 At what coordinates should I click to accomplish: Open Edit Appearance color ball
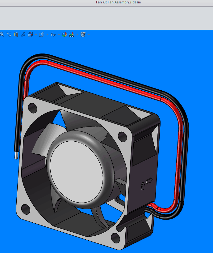(x=65, y=34)
